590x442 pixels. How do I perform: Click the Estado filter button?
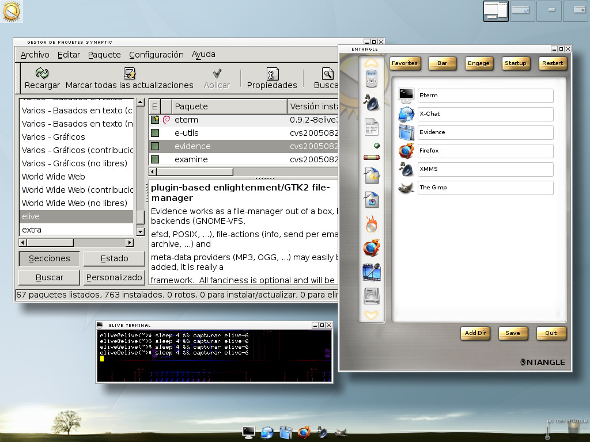(115, 258)
